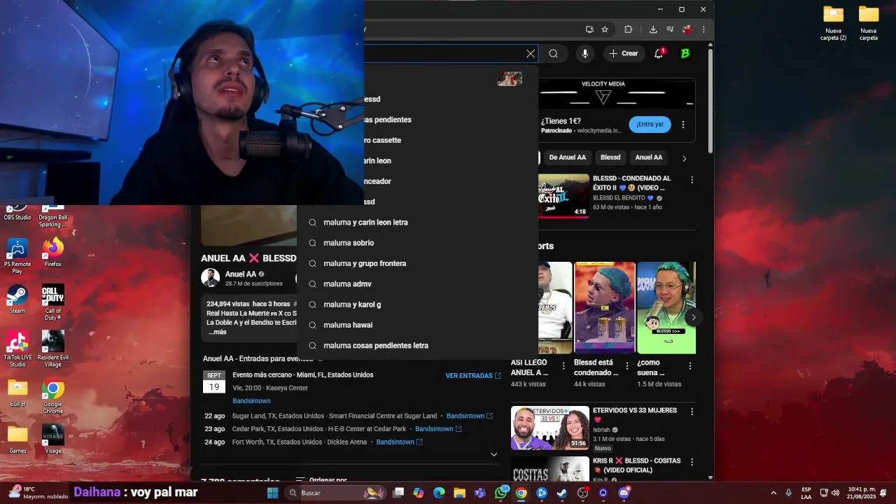Open File Explorer in taskbar
Image resolution: width=896 pixels, height=504 pixels.
pos(459,493)
